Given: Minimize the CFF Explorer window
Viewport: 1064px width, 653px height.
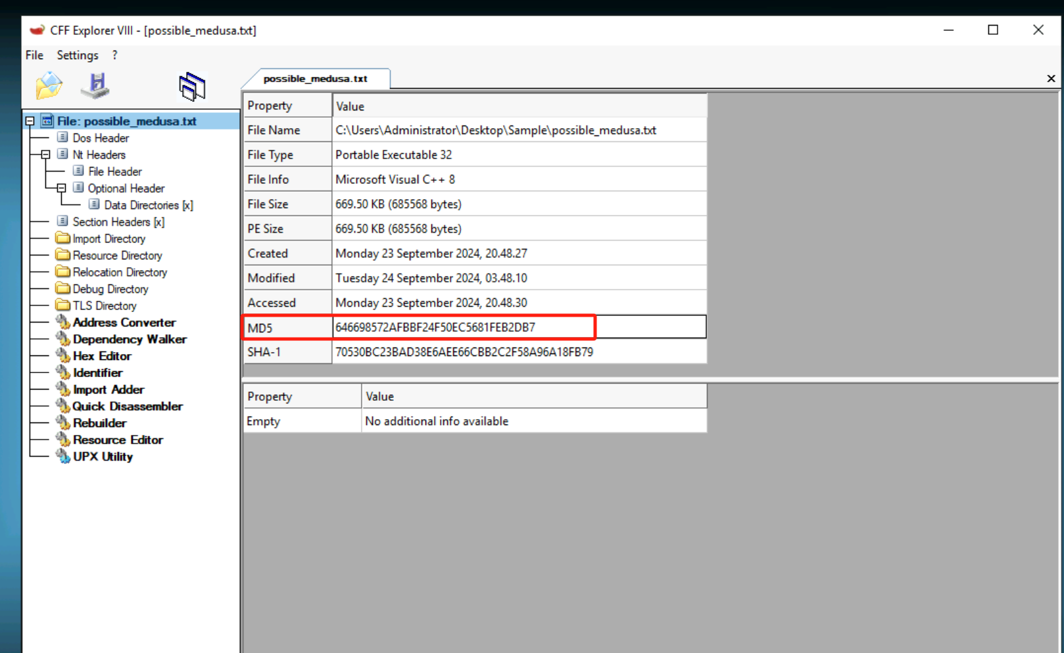Looking at the screenshot, I should [x=948, y=30].
